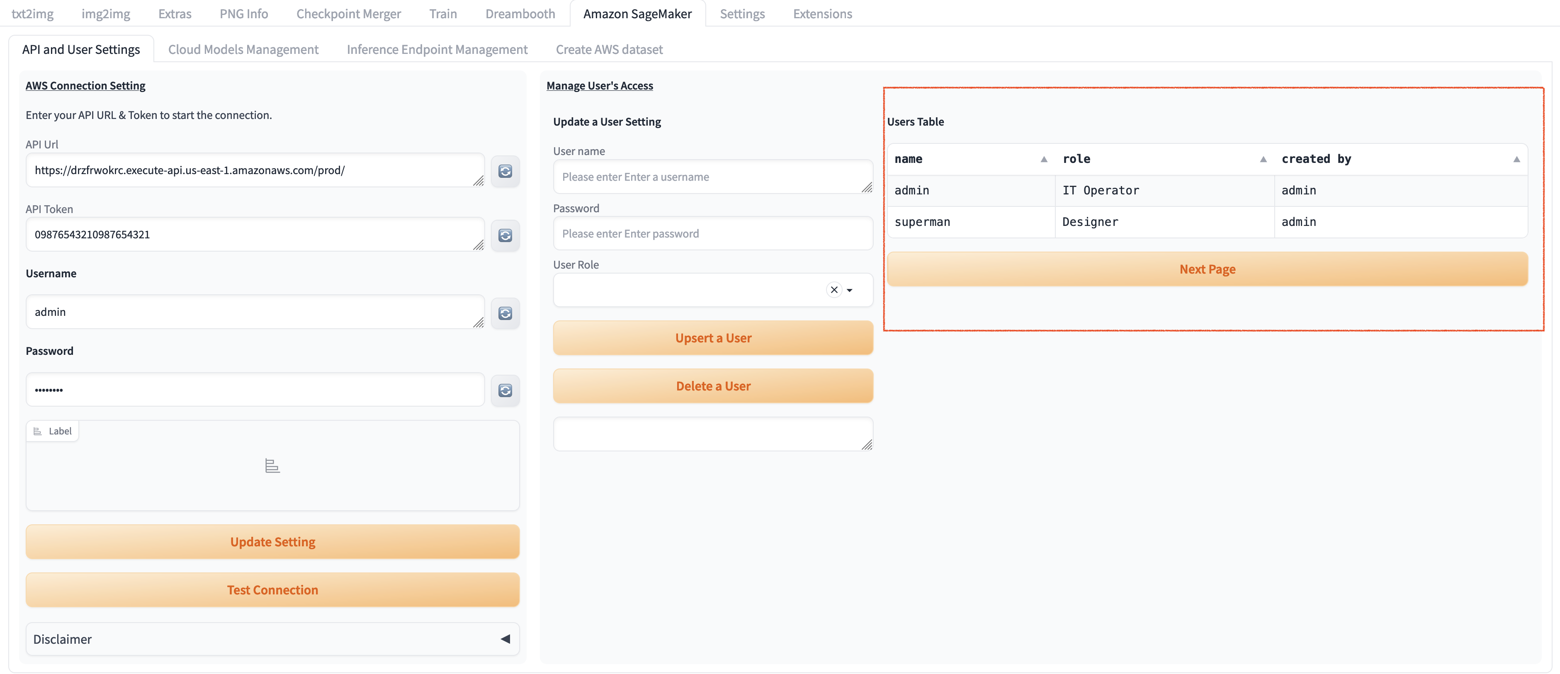Screen dimensions: 1560x674
Task: Click the Next Page button
Action: tap(1207, 269)
